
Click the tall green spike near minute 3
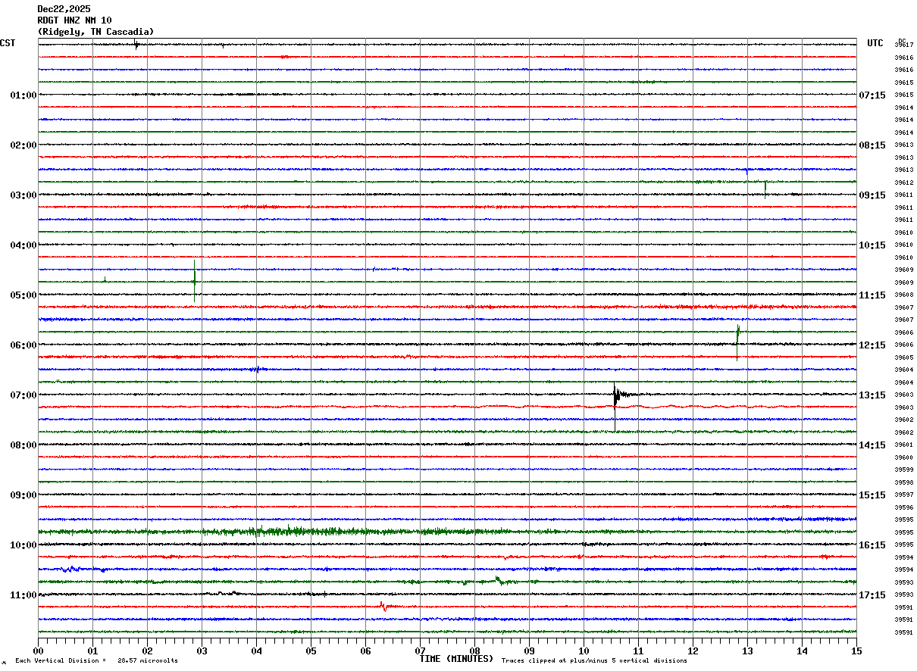click(x=195, y=280)
